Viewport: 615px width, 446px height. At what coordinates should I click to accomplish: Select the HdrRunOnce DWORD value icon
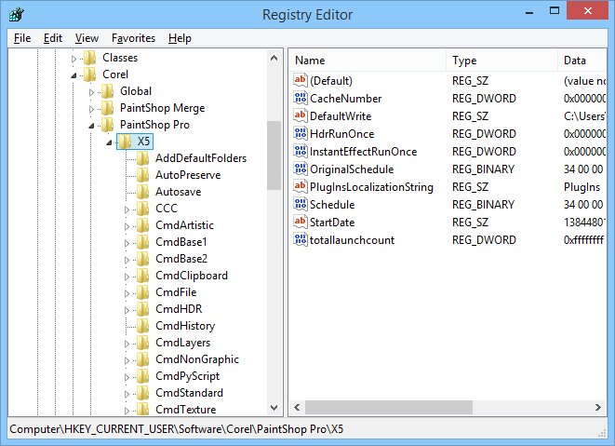tap(300, 133)
